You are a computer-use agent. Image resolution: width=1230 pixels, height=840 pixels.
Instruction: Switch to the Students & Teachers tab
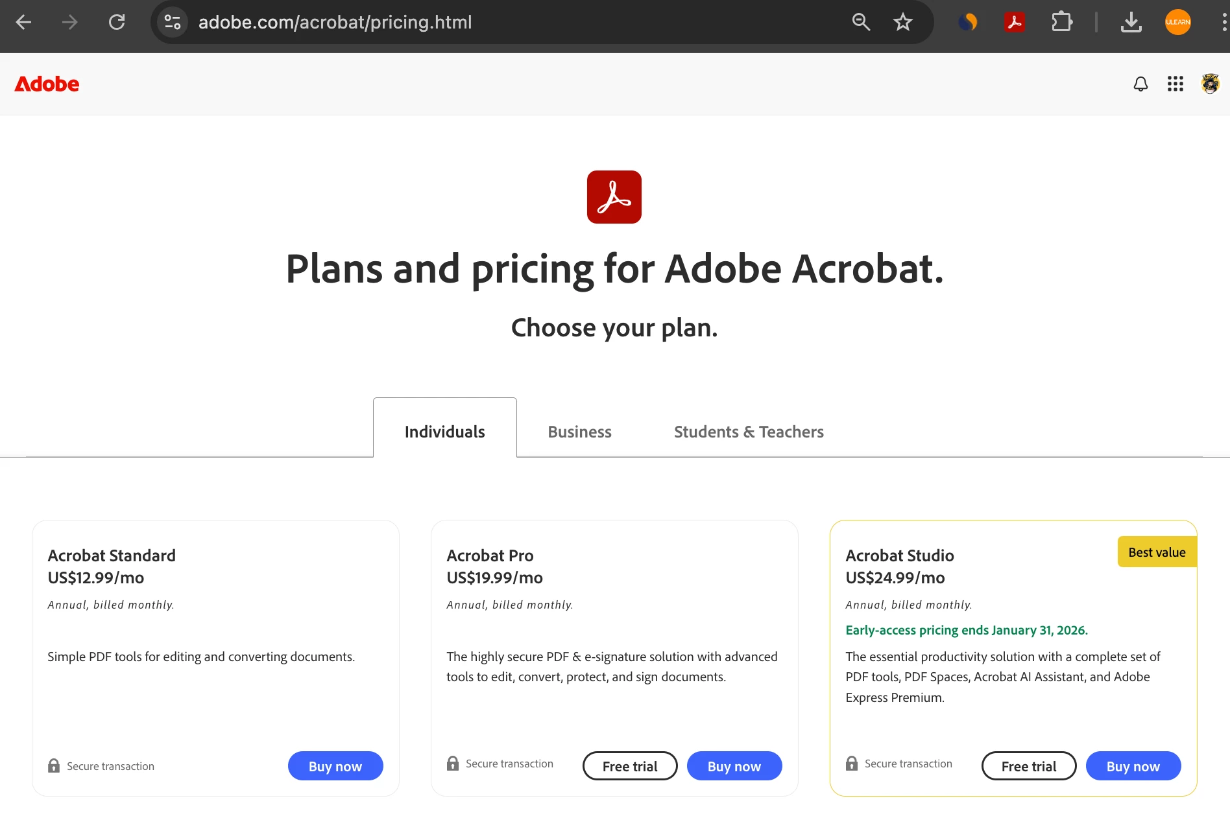(749, 432)
